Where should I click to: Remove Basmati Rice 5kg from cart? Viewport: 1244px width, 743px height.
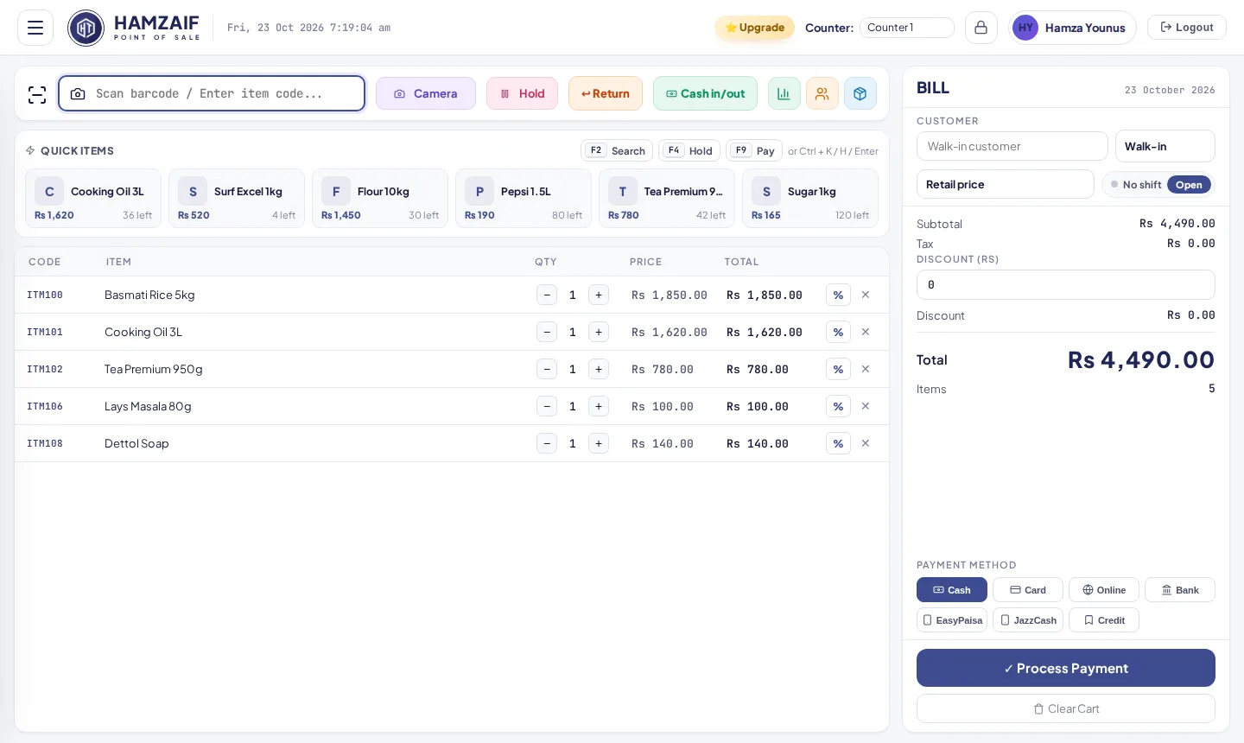pyautogui.click(x=866, y=295)
